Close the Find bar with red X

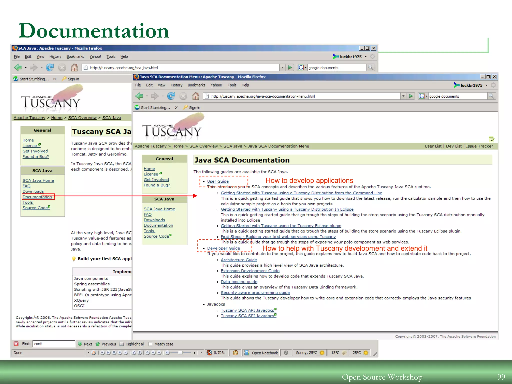click(x=16, y=344)
